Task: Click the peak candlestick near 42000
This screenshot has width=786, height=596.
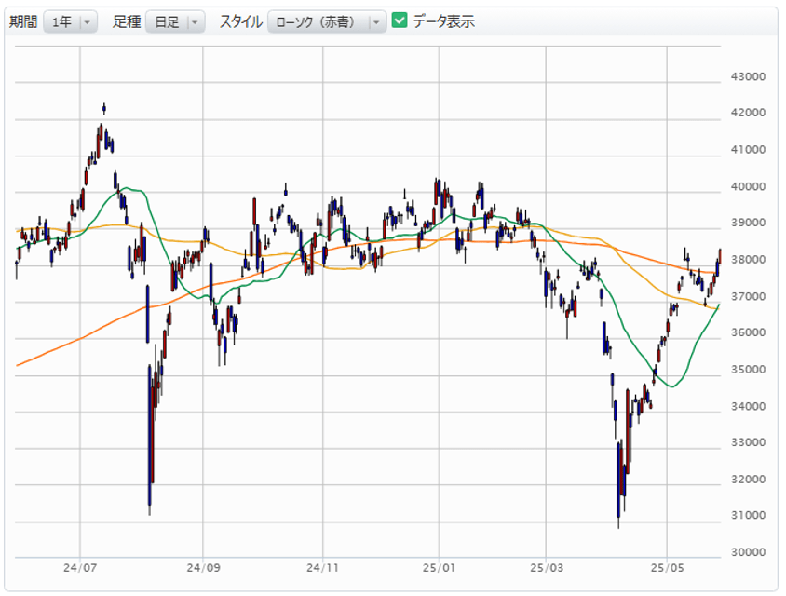Action: pyautogui.click(x=103, y=108)
